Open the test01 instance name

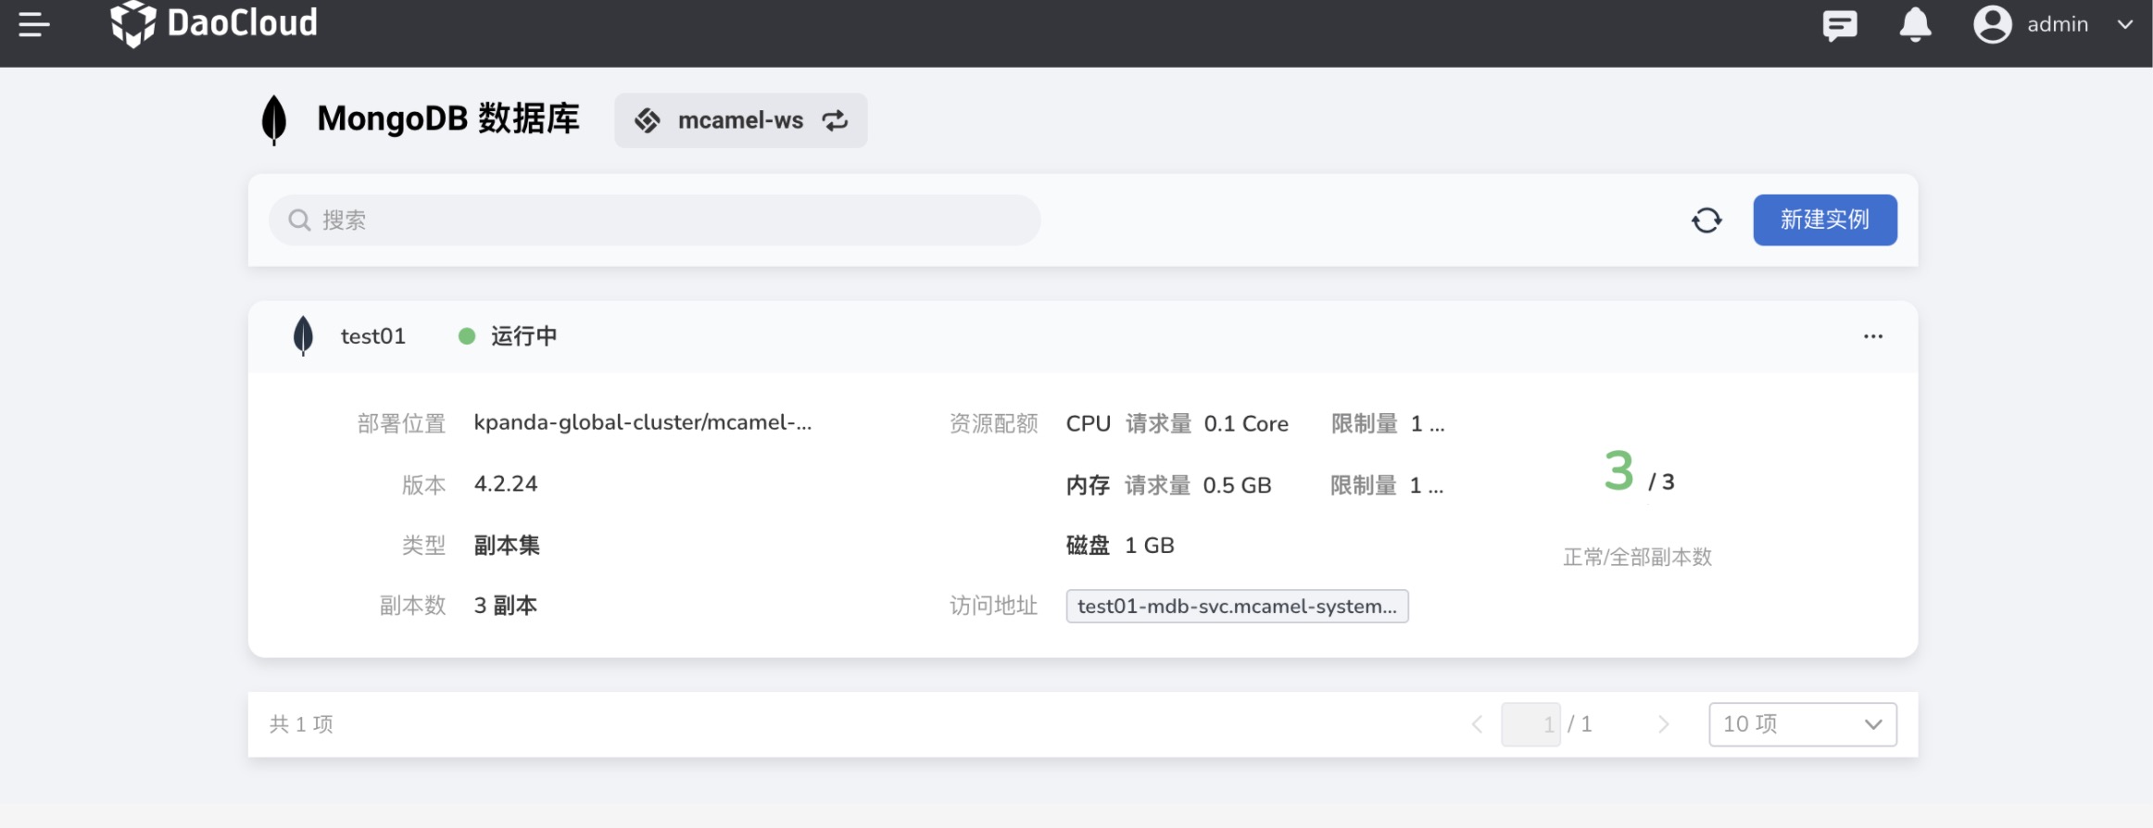coord(373,336)
